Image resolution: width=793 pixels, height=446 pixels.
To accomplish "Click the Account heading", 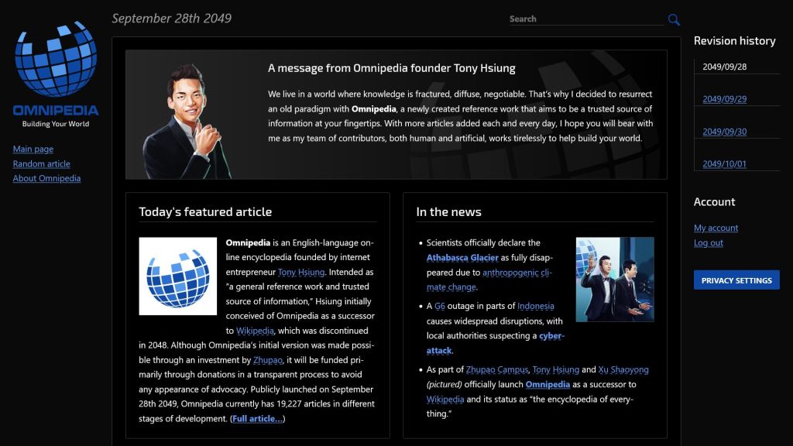I will coord(714,202).
